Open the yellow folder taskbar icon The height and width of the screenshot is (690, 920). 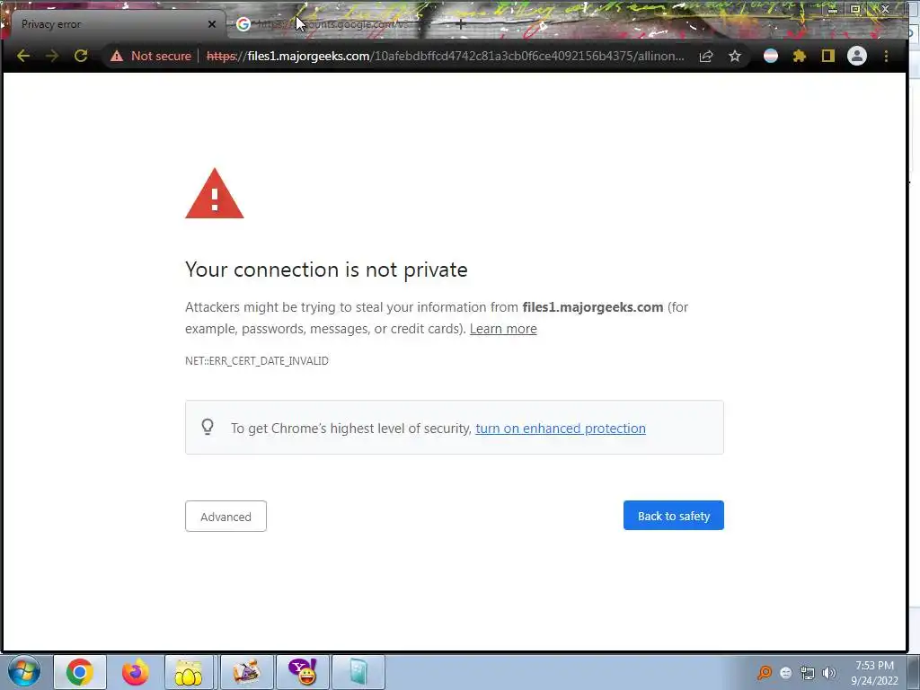pyautogui.click(x=189, y=672)
